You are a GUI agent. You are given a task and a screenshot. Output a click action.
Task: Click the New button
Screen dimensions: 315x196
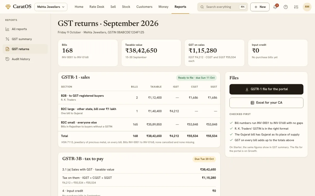[260, 7]
